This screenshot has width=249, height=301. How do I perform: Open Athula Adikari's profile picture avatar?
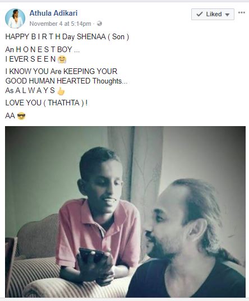15,18
